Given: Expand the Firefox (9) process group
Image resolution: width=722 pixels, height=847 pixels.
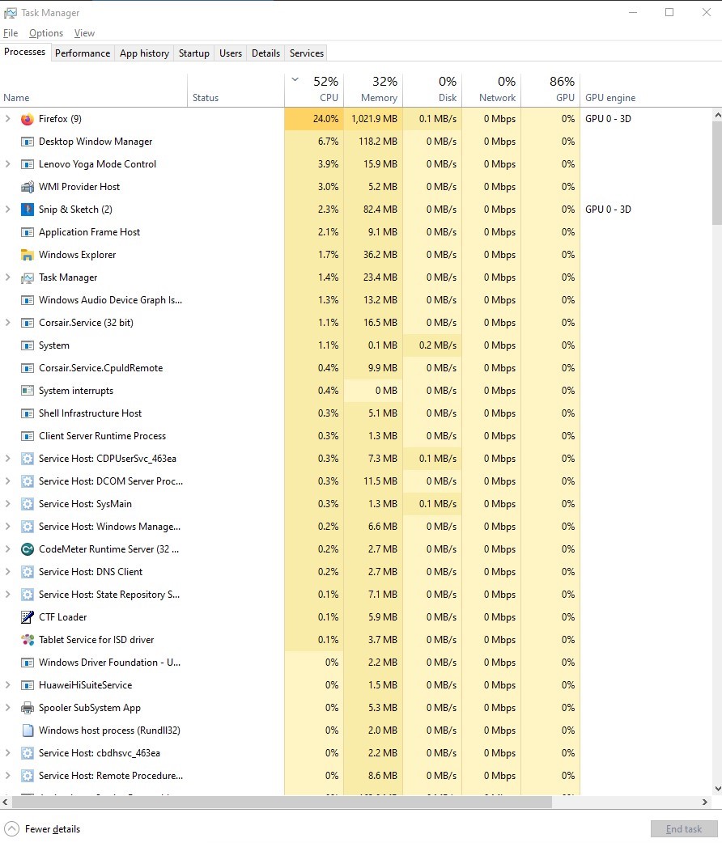Looking at the screenshot, I should point(7,119).
